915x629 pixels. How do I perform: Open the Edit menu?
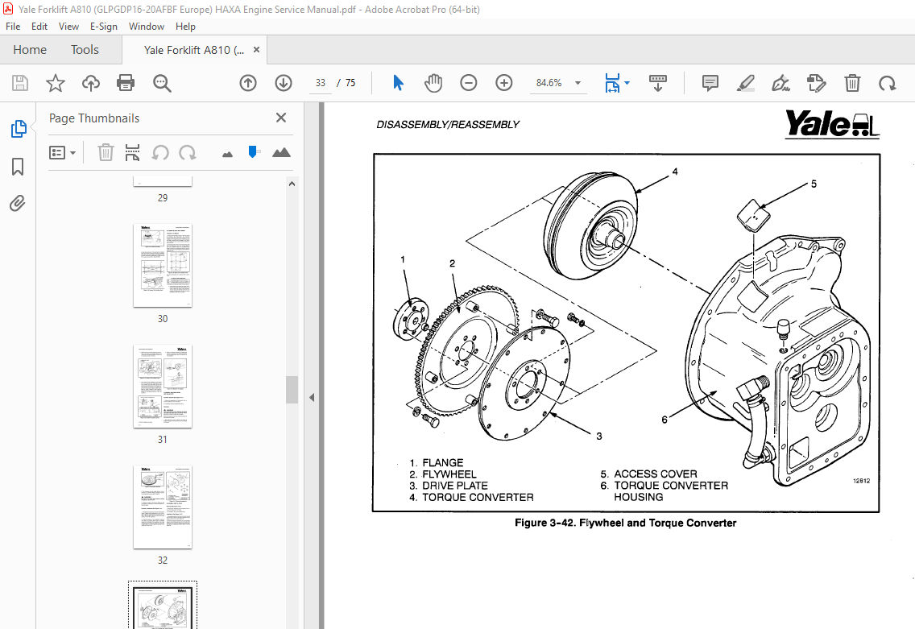point(39,27)
